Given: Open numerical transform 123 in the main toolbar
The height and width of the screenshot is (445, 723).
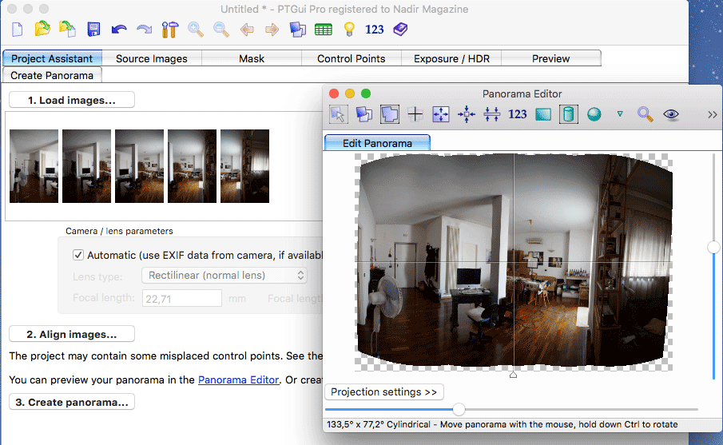Looking at the screenshot, I should (375, 30).
